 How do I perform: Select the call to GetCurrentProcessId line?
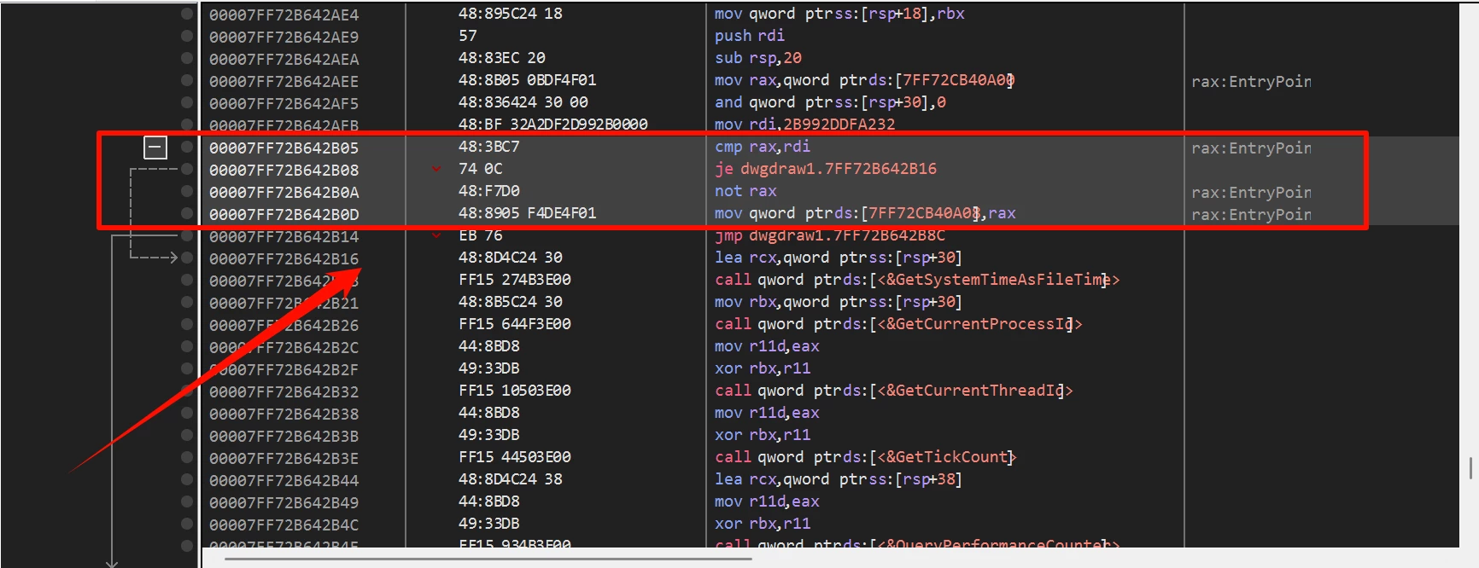click(897, 324)
